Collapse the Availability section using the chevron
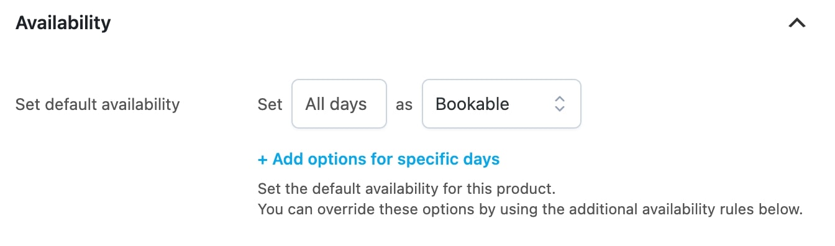The image size is (835, 246). click(796, 23)
